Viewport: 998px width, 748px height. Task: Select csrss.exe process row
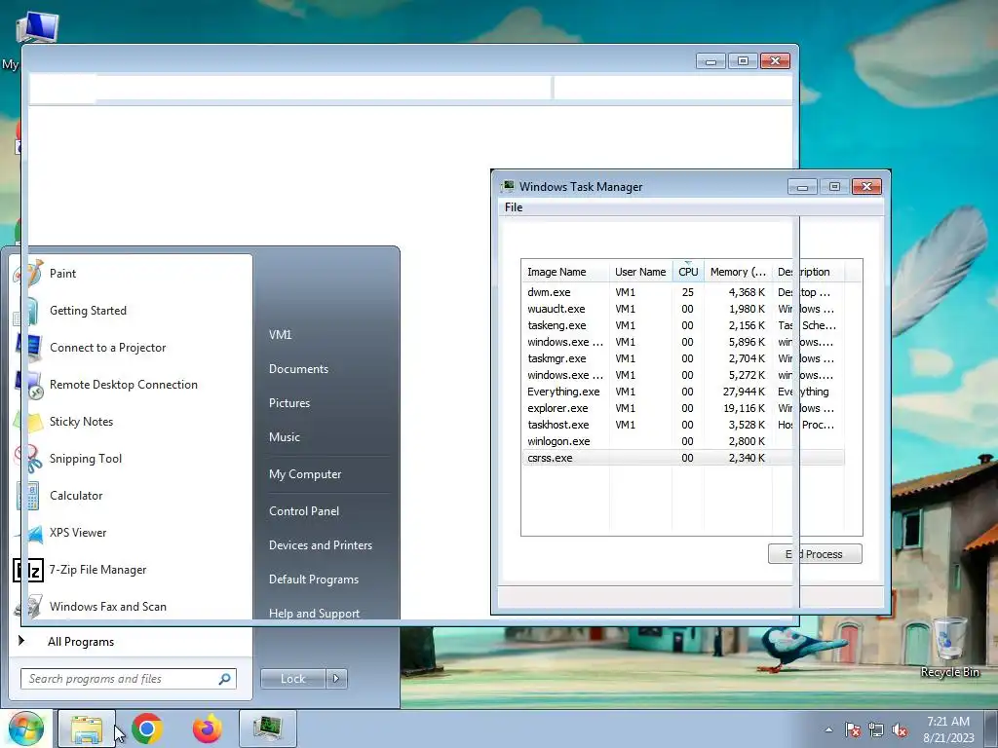tap(683, 458)
